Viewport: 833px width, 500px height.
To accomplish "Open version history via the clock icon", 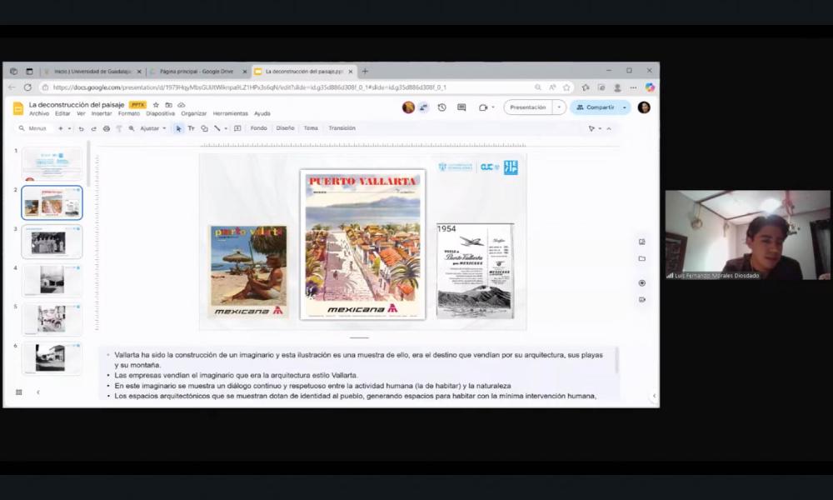I will click(x=442, y=107).
